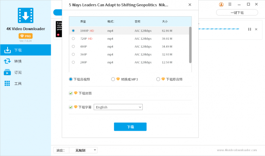265x156 pixels.
Task: Uncheck the 下载封面 cover checkbox
Action: click(71, 93)
